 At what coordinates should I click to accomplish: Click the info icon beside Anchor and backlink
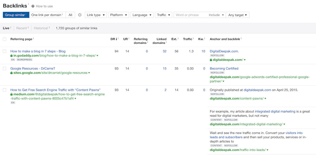241,39
